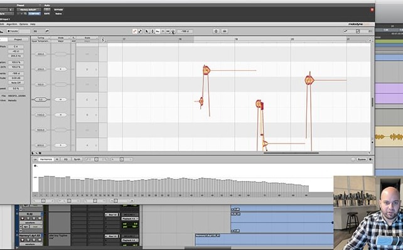403x250 pixels.
Task: Click the pitch snap vertical arrows icon
Action: tap(216, 31)
